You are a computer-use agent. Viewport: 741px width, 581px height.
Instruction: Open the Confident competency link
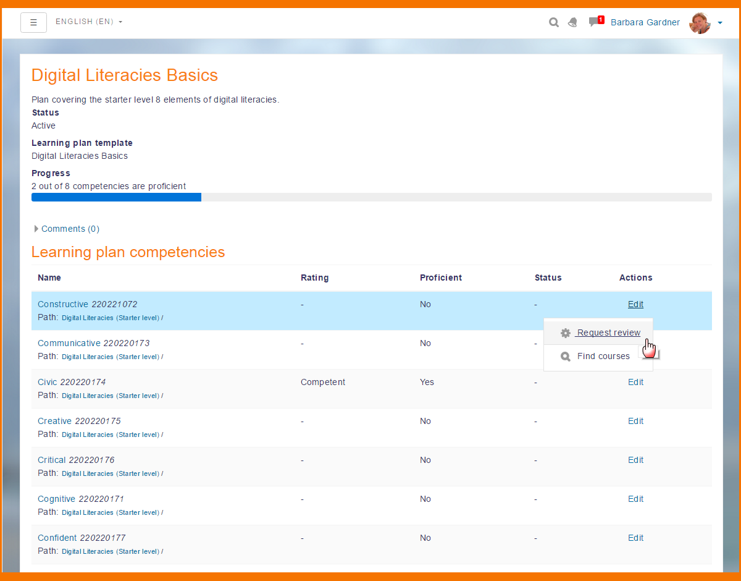(x=57, y=538)
